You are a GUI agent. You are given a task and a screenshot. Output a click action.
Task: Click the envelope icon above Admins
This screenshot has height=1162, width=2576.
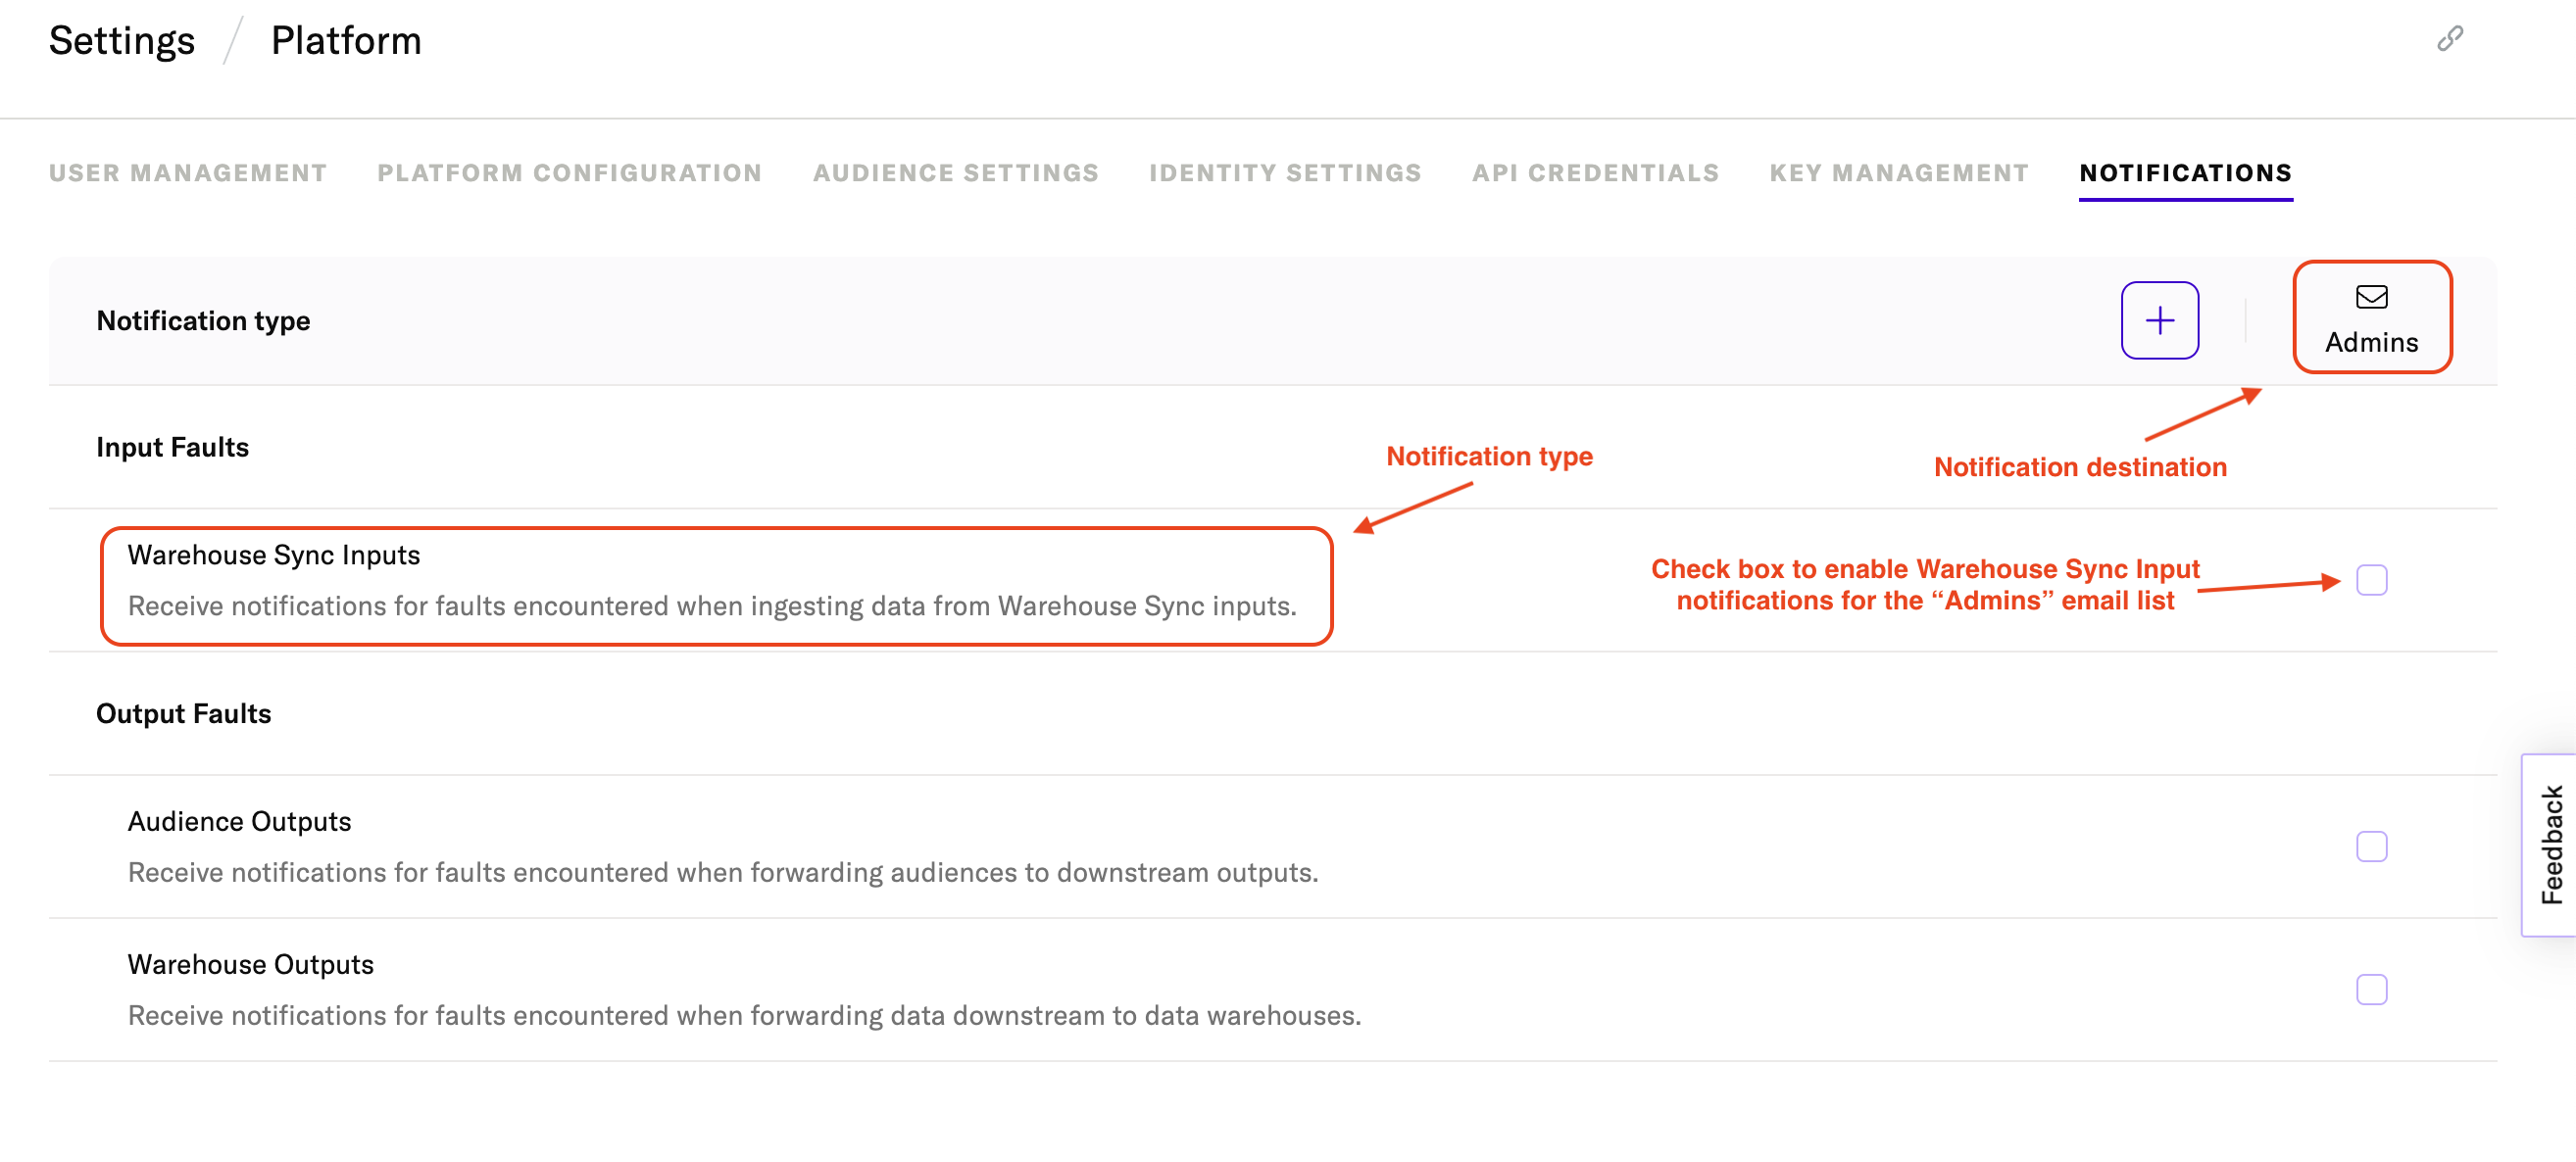coord(2370,297)
